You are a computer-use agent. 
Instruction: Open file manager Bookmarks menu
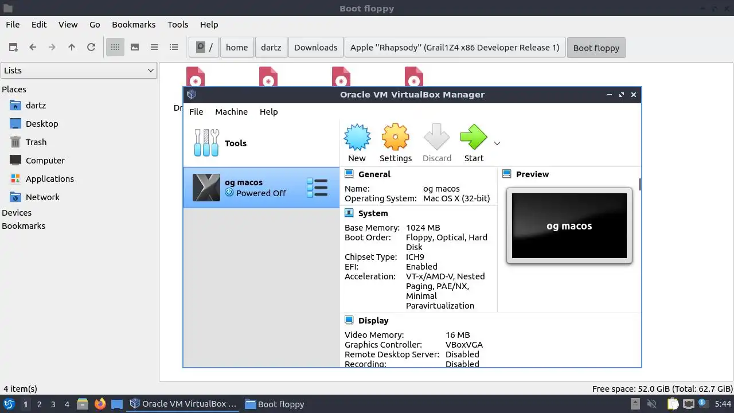[x=134, y=24]
